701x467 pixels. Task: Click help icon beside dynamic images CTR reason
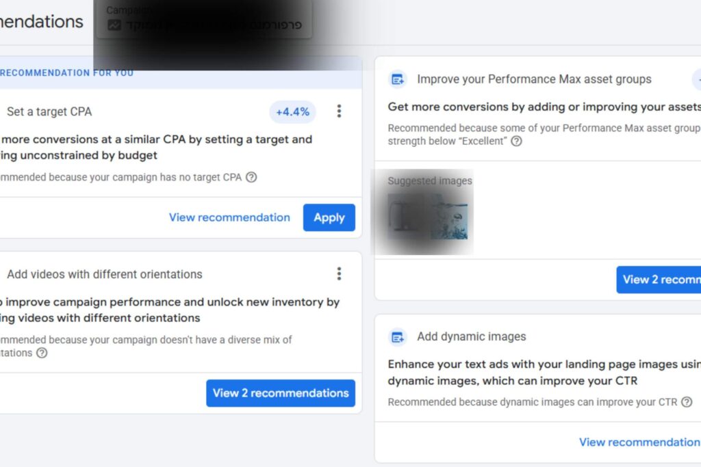click(686, 402)
